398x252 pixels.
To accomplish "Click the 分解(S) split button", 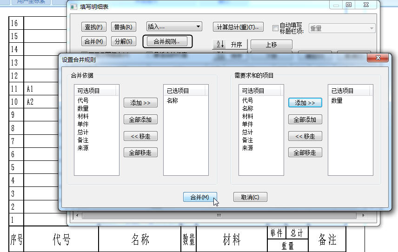I will pos(123,41).
